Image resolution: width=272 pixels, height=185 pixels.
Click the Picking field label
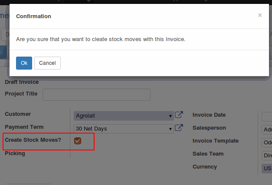click(x=15, y=153)
